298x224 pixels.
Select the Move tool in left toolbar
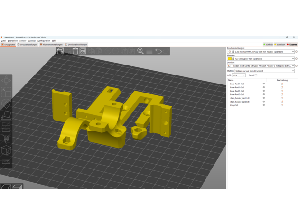(x=6, y=80)
